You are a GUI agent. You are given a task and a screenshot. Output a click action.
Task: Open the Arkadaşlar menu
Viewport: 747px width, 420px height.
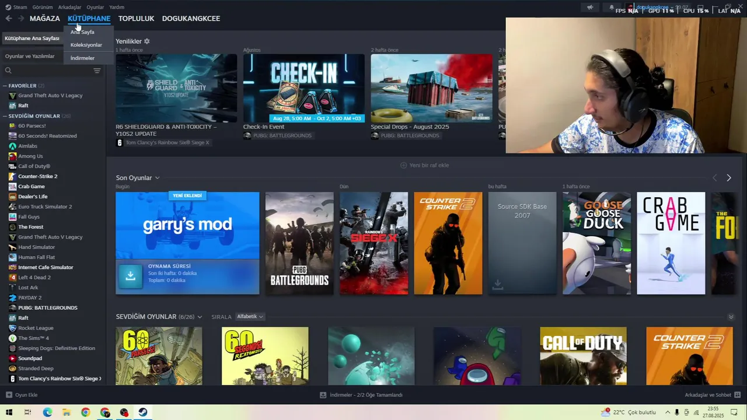69,8
